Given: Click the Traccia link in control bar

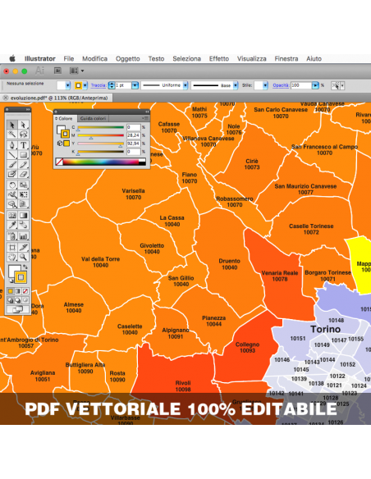Looking at the screenshot, I should tap(98, 85).
